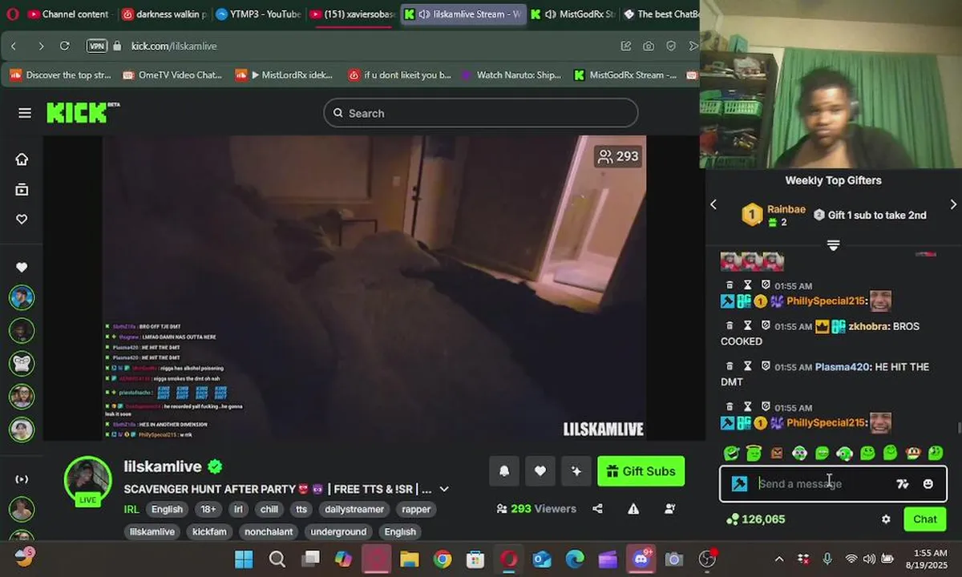Switch to MistGodRx Stream tab
962x577 pixels.
pyautogui.click(x=572, y=14)
